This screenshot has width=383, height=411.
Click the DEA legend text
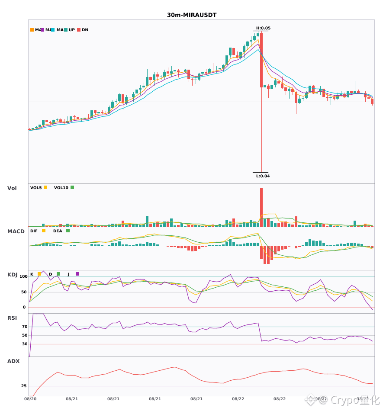click(58, 231)
